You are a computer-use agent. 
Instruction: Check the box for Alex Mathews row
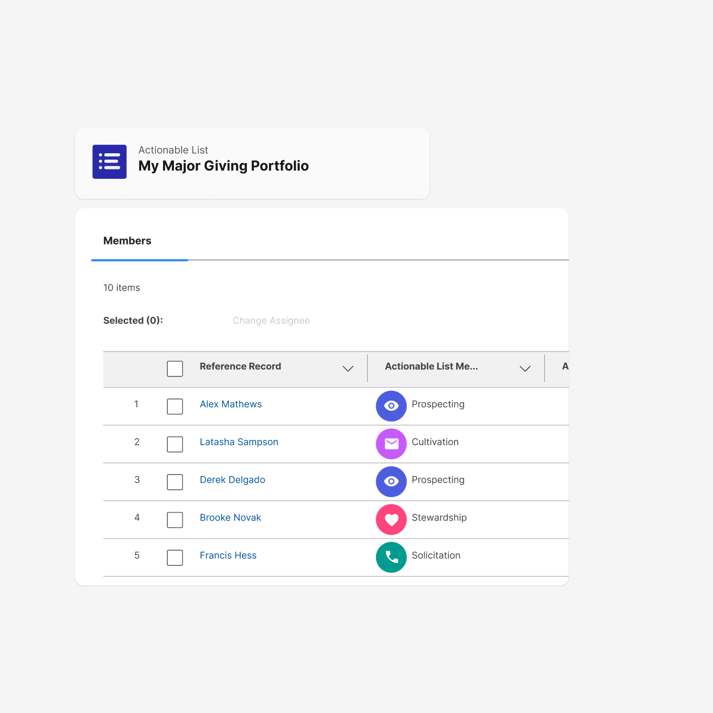point(175,406)
